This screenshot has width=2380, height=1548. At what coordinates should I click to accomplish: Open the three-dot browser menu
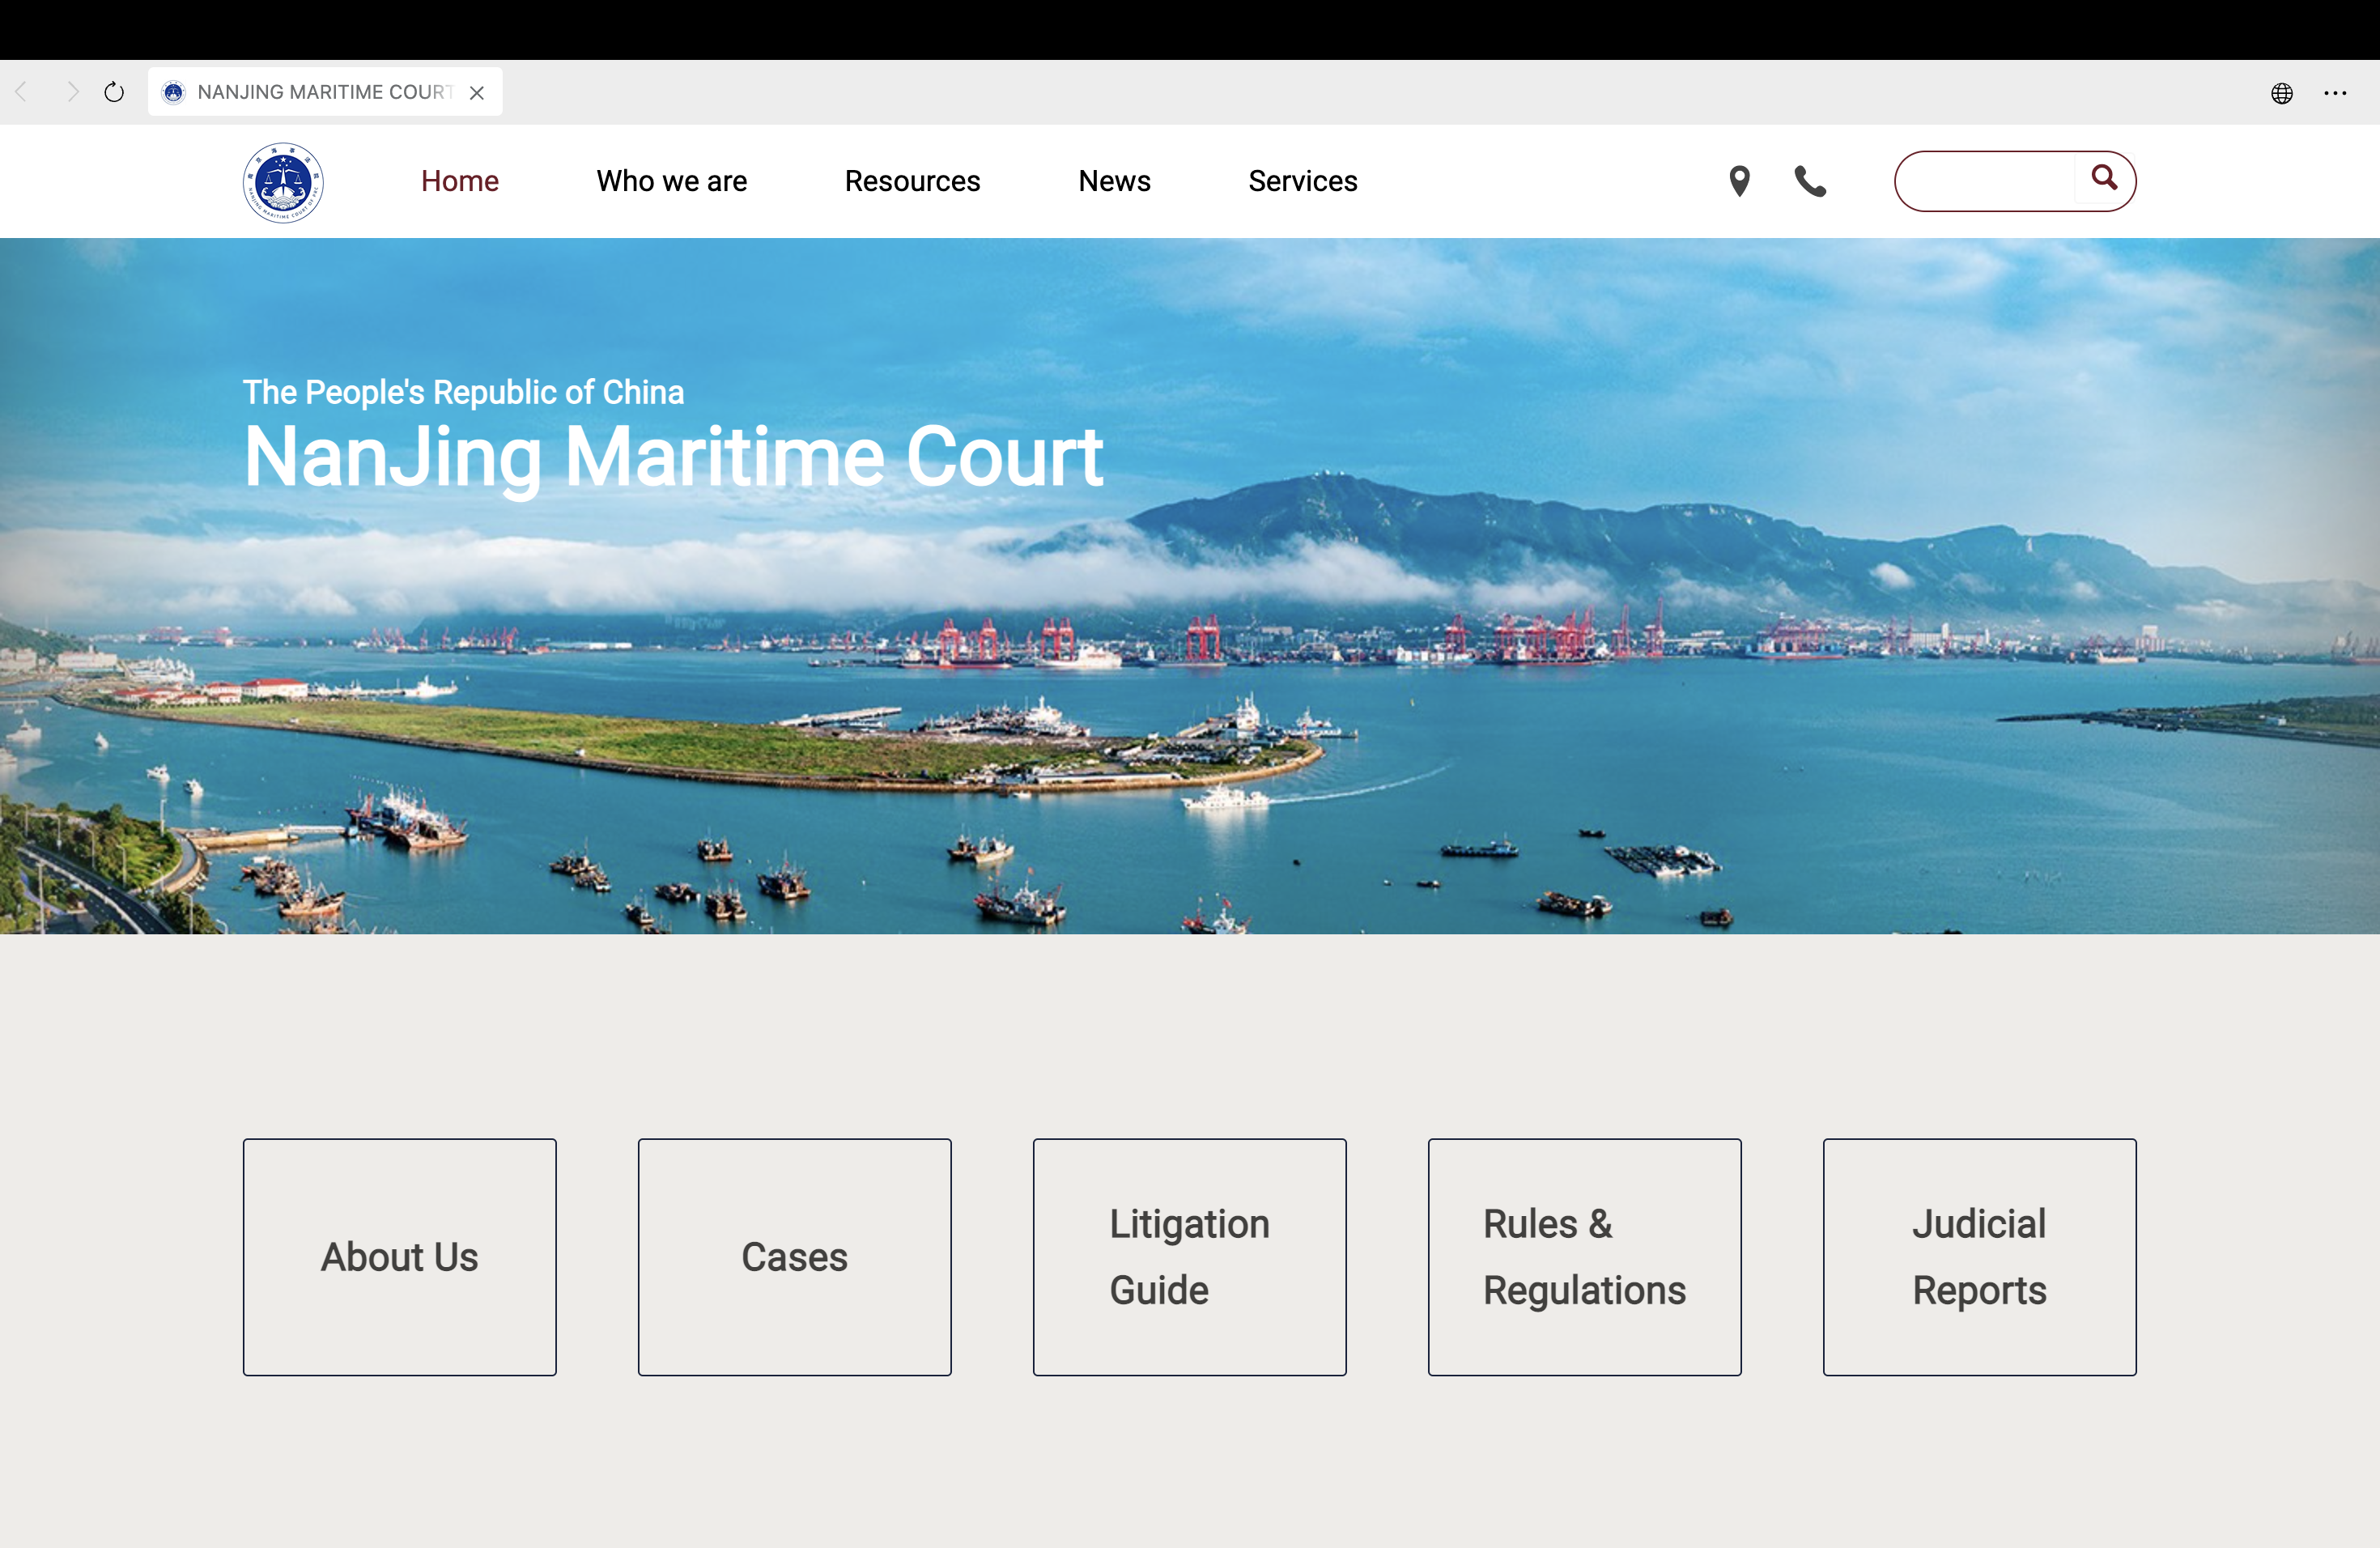tap(2336, 93)
